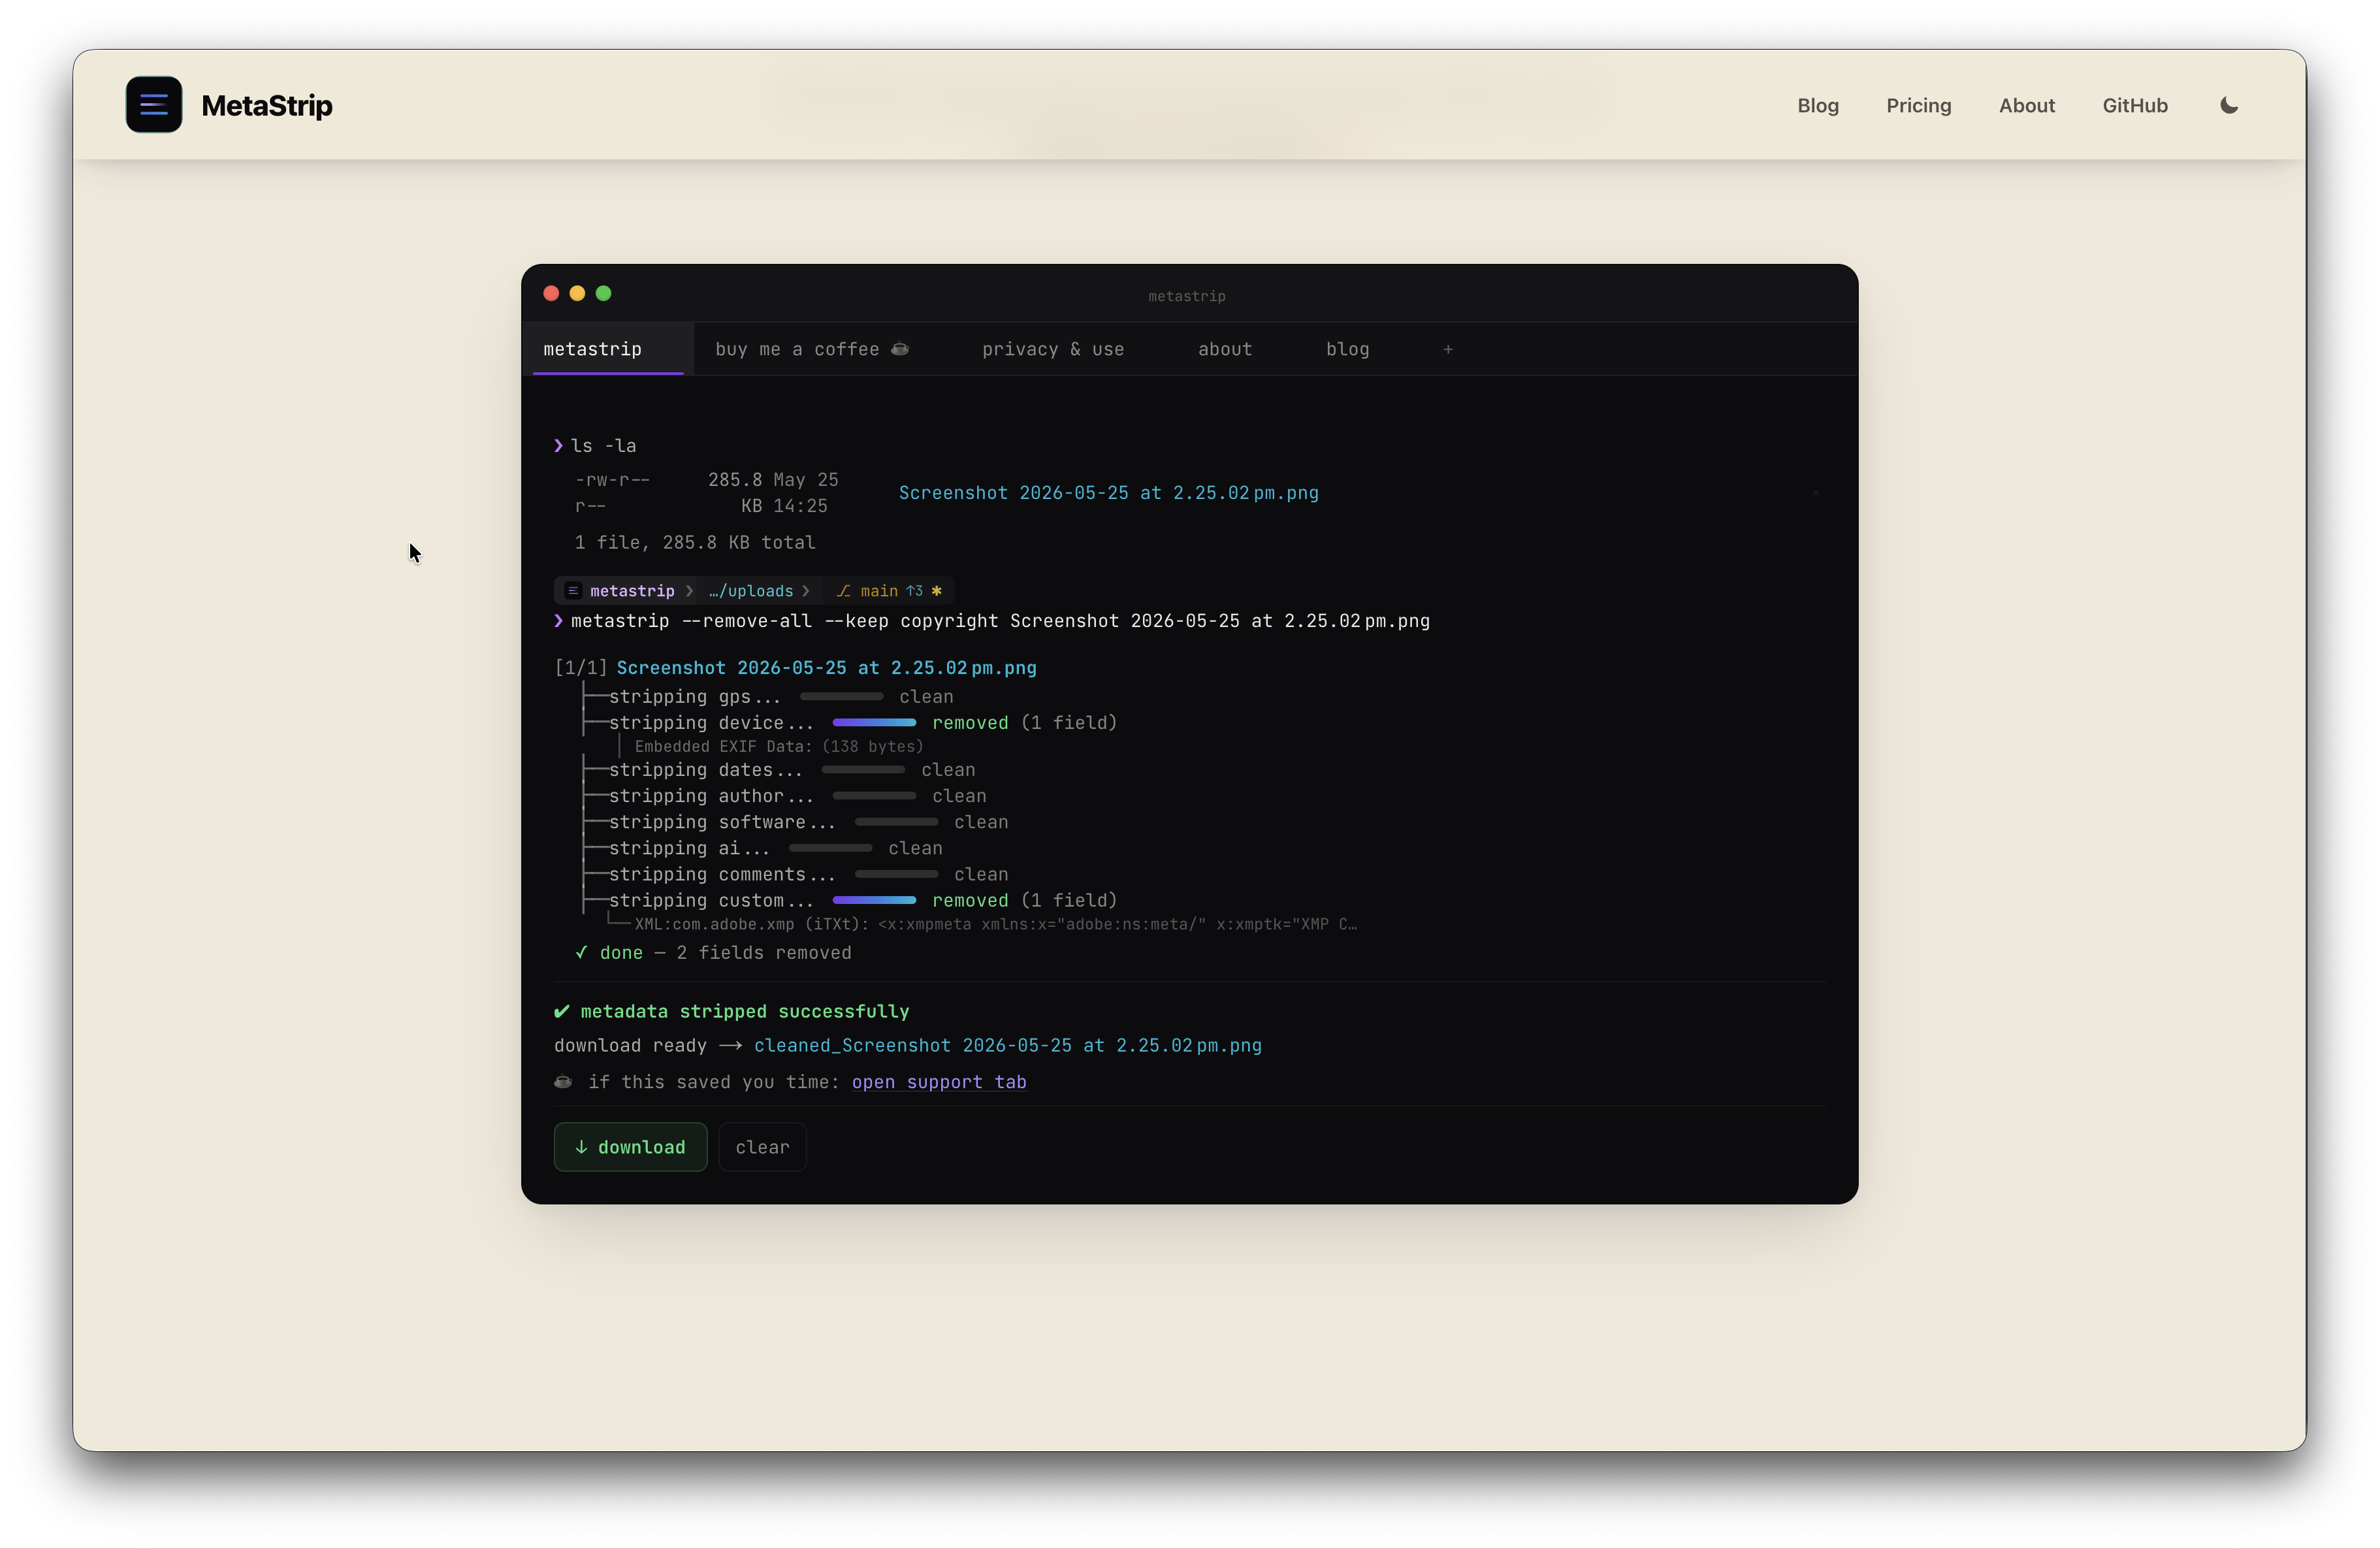Click the Embedded EXIF Data detail line

click(x=778, y=747)
